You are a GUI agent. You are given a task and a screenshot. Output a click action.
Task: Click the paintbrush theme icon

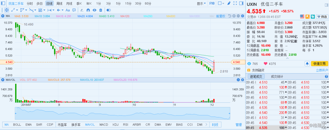229,3
